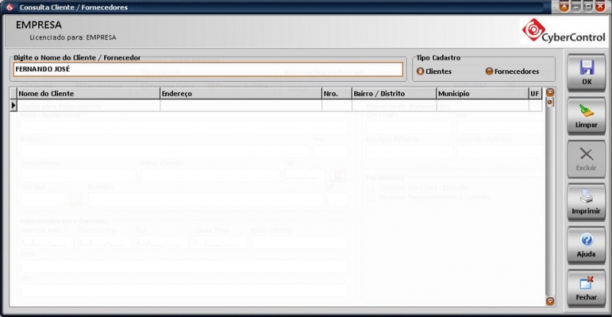This screenshot has height=317, width=612.
Task: Click the row selector arrow in grid
Action: tap(13, 105)
